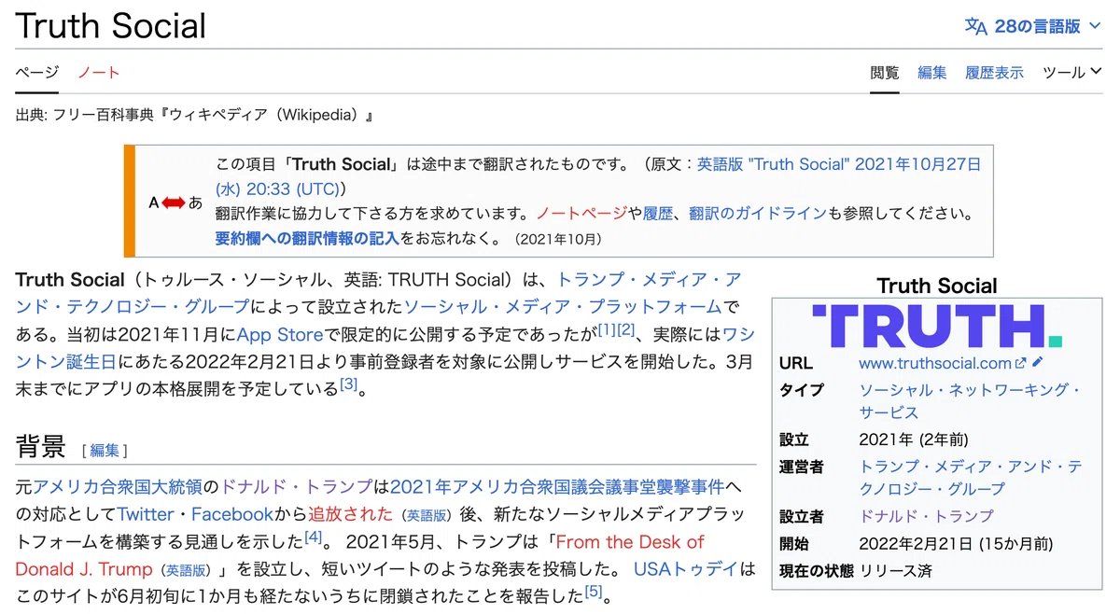Click the 2021年 (2年前) founding year text

[914, 440]
